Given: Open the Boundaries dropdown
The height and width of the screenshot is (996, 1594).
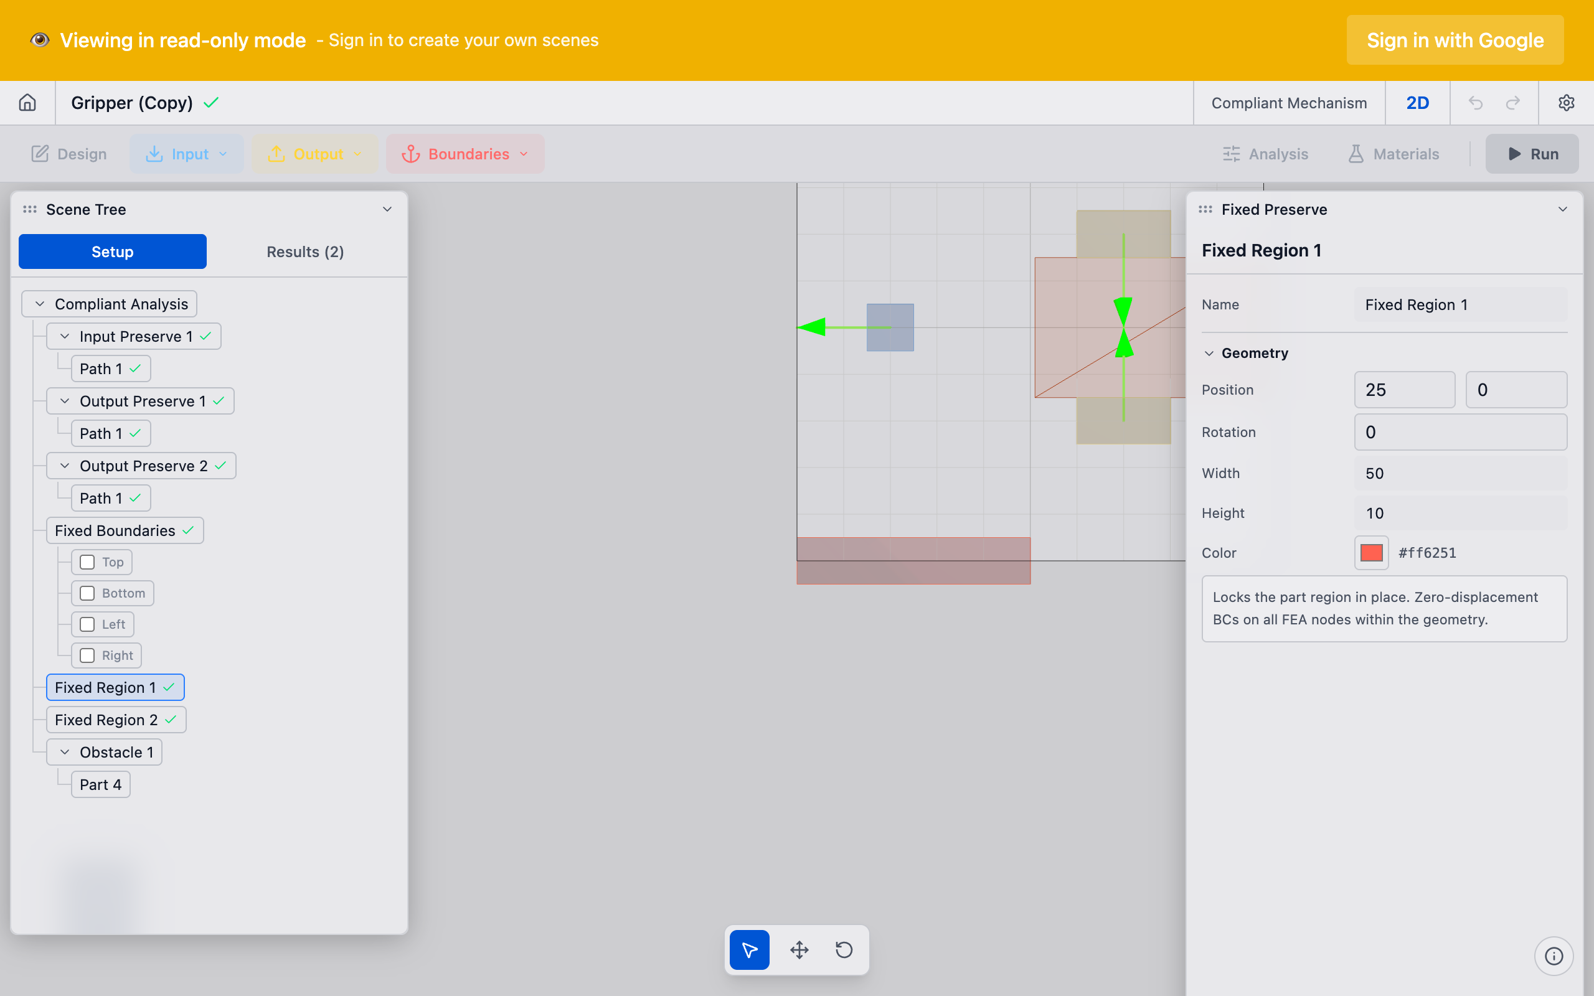Looking at the screenshot, I should click(465, 154).
